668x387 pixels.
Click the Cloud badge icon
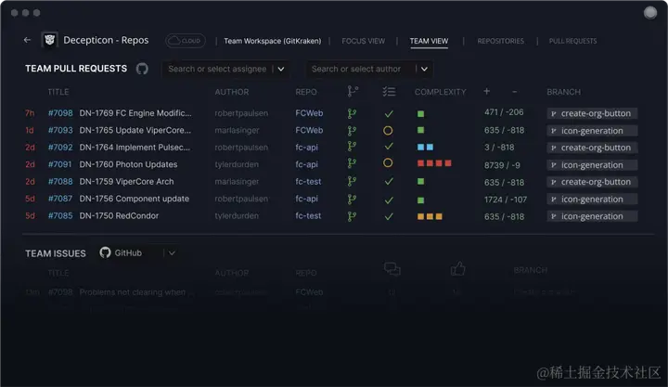[186, 41]
